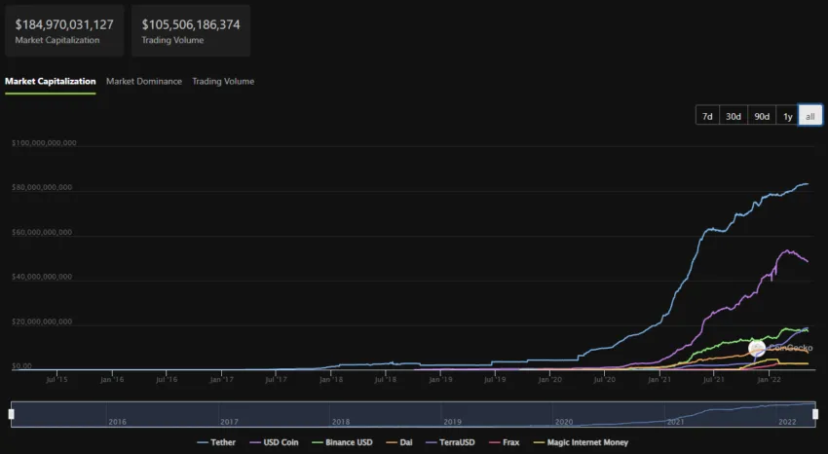This screenshot has width=828, height=454.
Task: Open the Trading Volume tab
Action: point(223,81)
